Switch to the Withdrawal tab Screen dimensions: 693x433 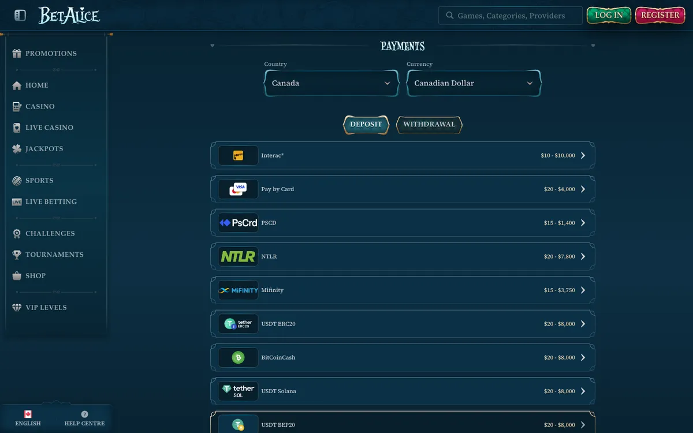pos(429,125)
